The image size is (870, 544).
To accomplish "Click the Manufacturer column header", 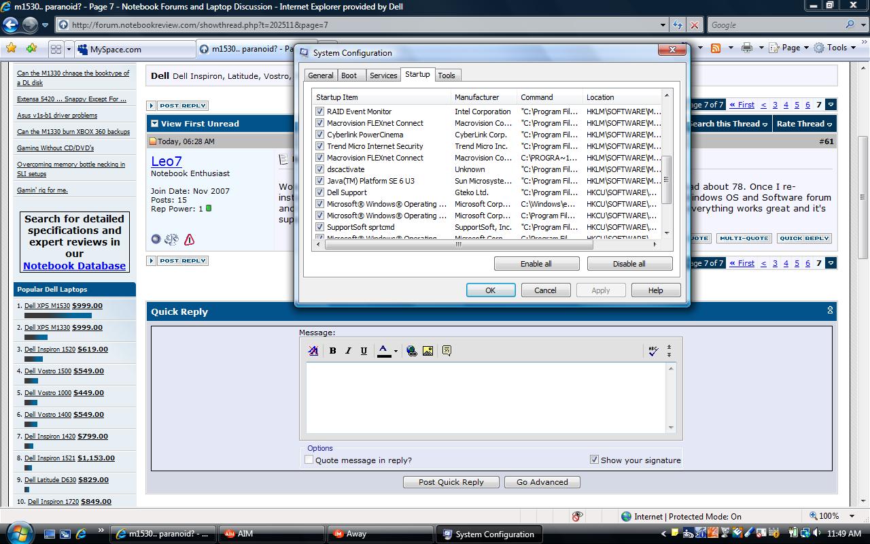I will [x=485, y=97].
